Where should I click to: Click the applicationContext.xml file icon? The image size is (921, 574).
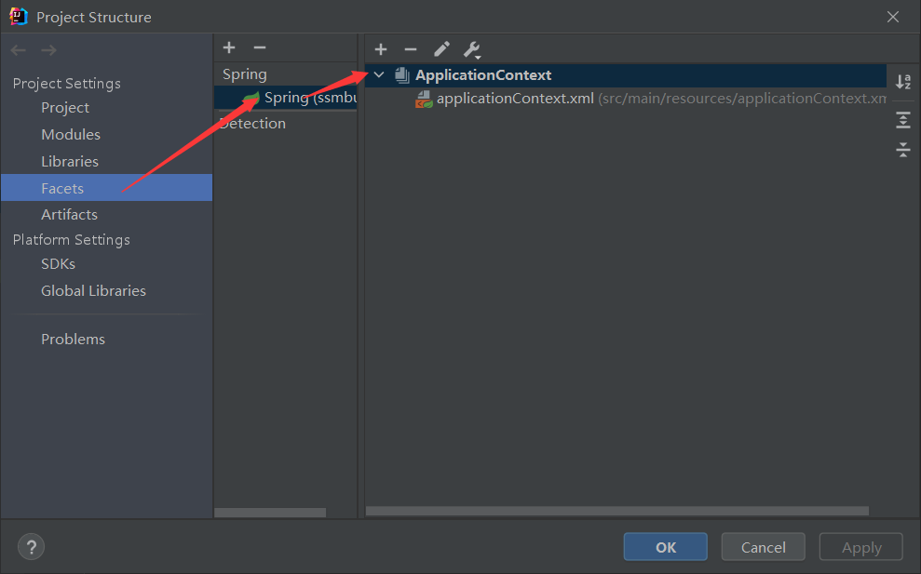tap(424, 99)
